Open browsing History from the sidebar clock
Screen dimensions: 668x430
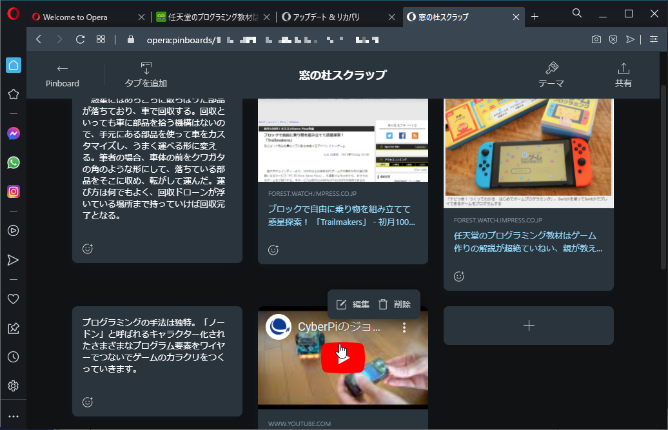14,357
